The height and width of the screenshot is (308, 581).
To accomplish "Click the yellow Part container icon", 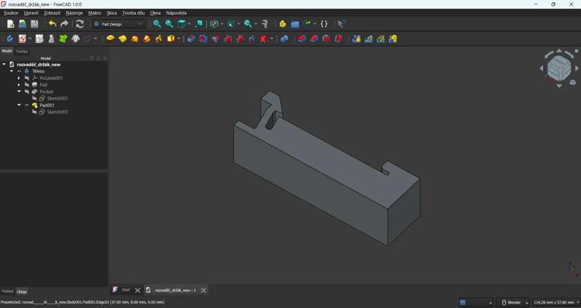I will (283, 24).
